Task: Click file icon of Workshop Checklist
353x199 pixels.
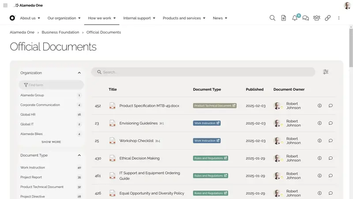Action: click(x=113, y=141)
